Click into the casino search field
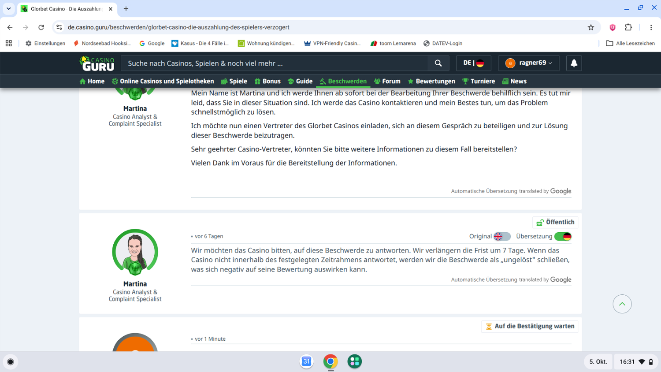 pos(274,63)
